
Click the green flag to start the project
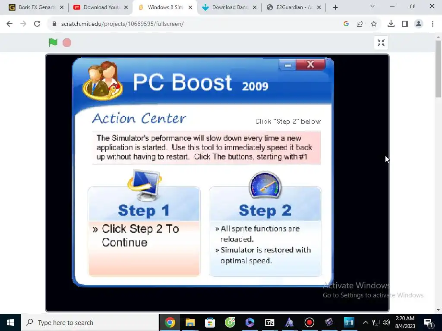point(53,43)
